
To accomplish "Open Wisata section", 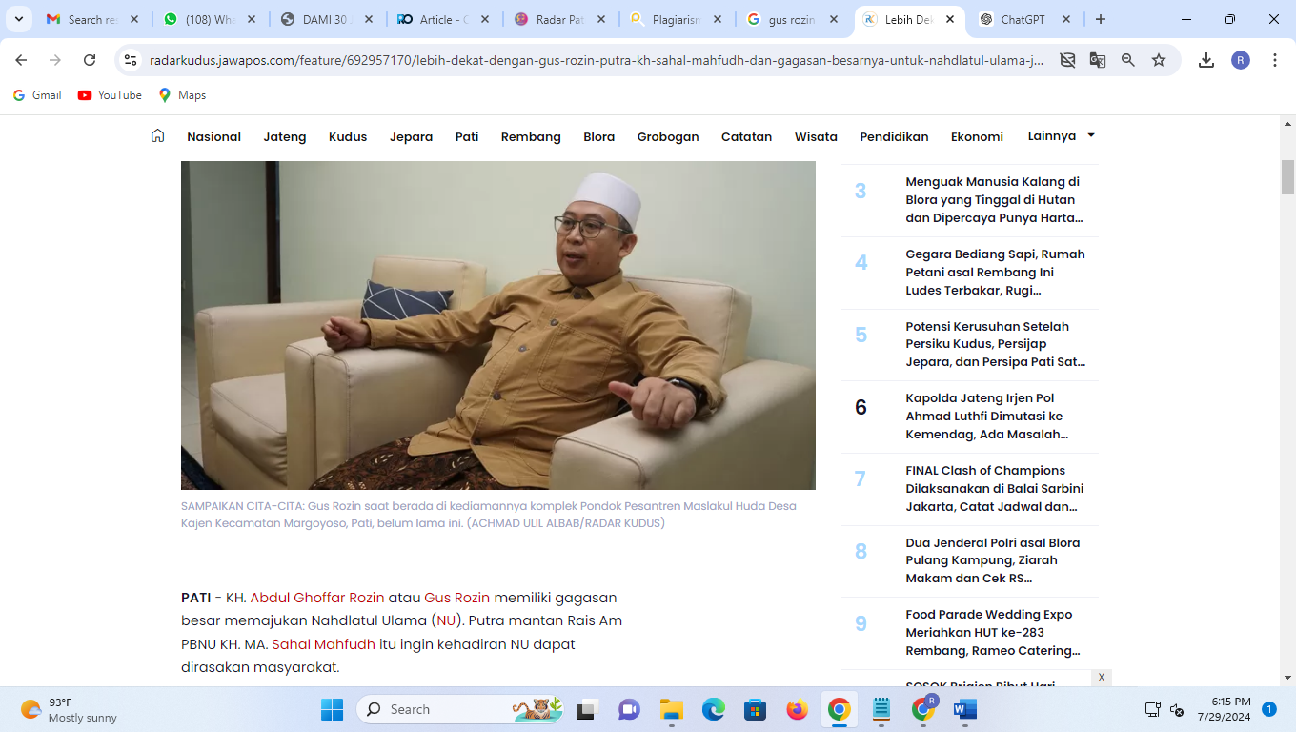I will tap(816, 136).
